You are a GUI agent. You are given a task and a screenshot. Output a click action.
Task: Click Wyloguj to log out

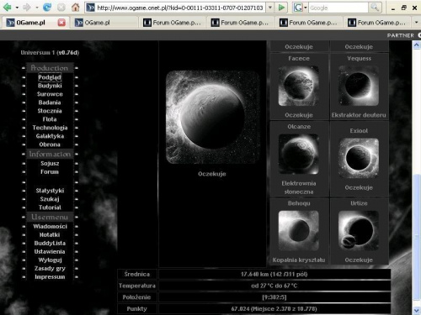(x=50, y=260)
